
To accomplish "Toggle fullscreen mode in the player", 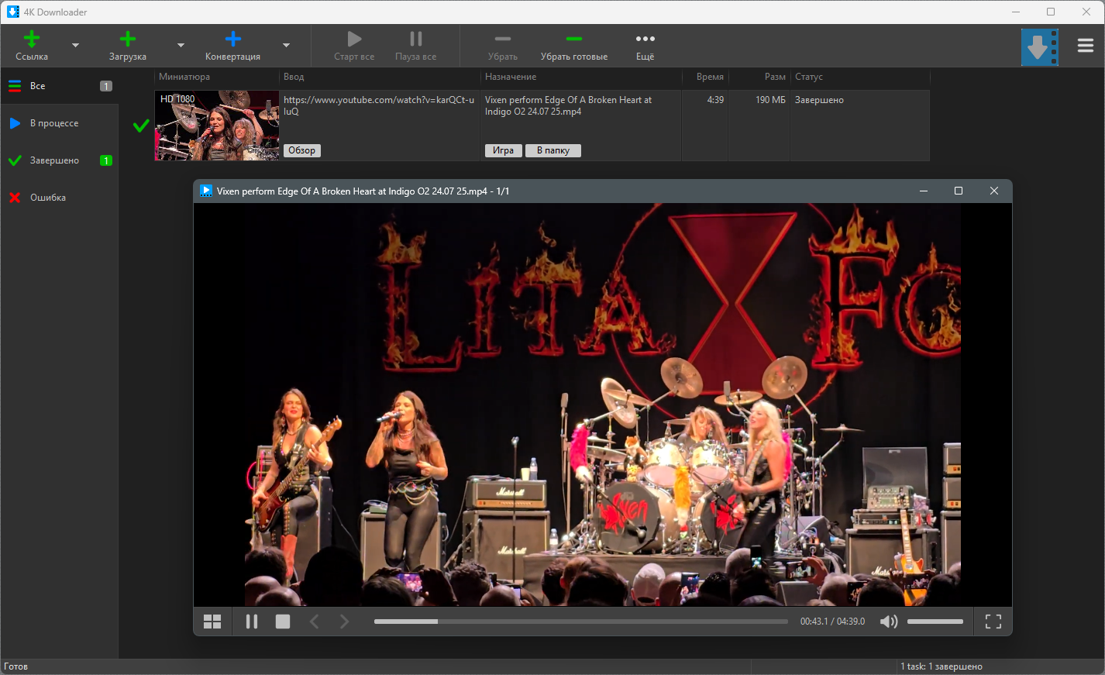I will pyautogui.click(x=993, y=622).
